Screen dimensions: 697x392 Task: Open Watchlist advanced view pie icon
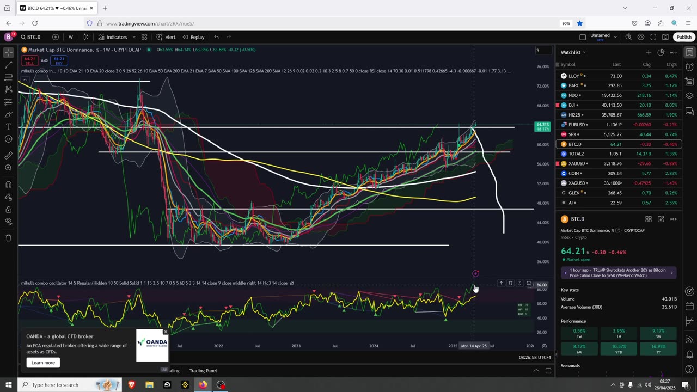coord(661,52)
